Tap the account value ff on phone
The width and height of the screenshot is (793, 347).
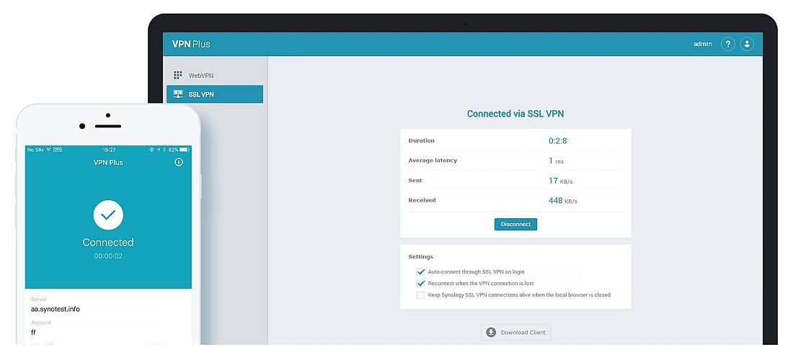pyautogui.click(x=33, y=333)
